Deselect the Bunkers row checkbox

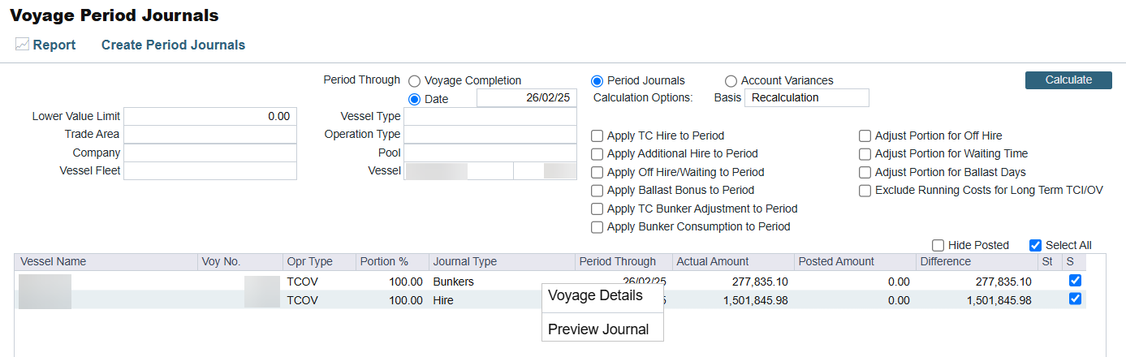[x=1075, y=281]
